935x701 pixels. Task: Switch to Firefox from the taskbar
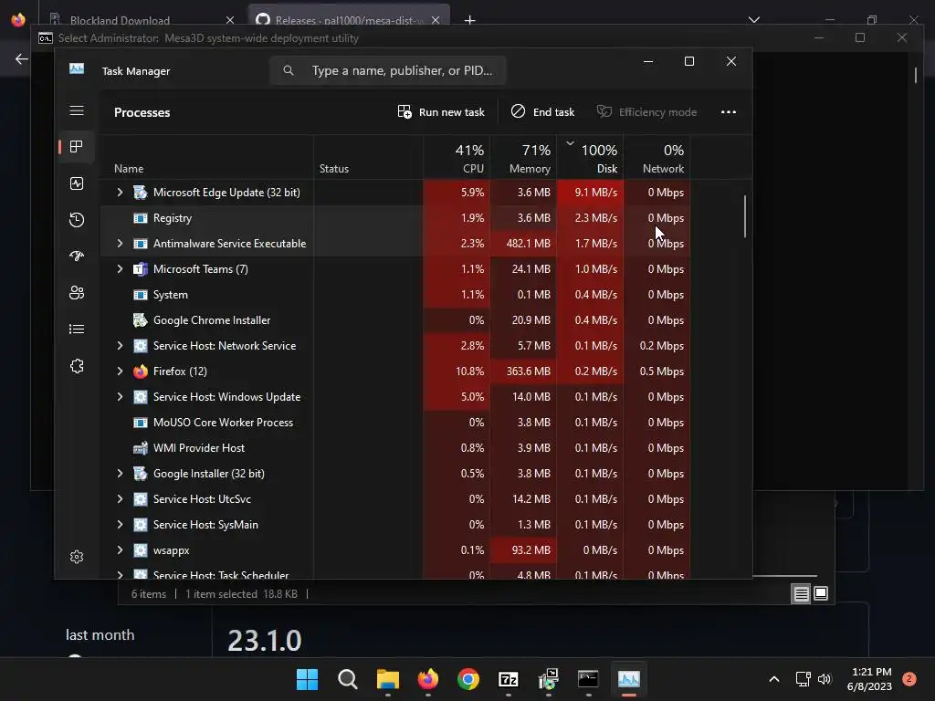[x=428, y=679]
